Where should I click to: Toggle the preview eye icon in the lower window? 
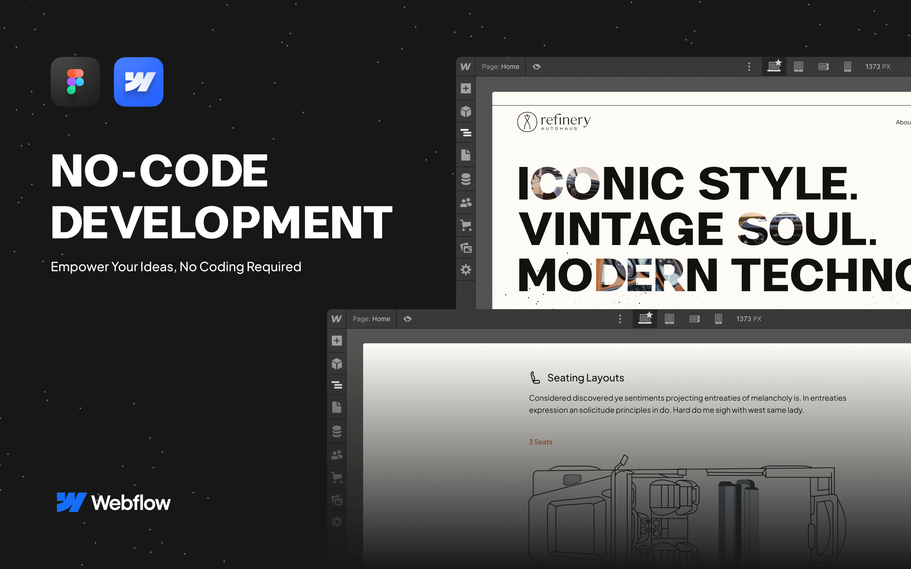tap(407, 319)
